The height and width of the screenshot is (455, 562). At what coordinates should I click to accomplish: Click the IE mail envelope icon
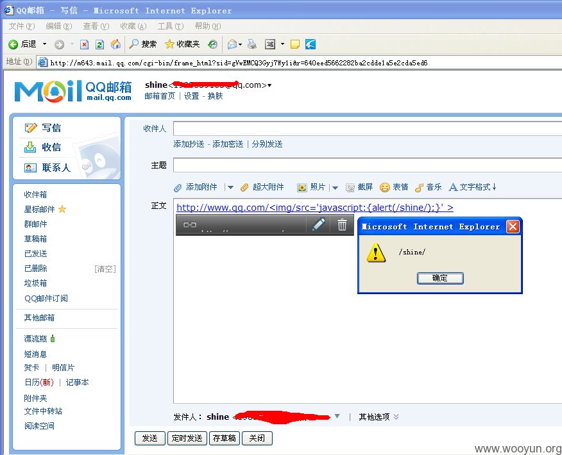(x=232, y=44)
